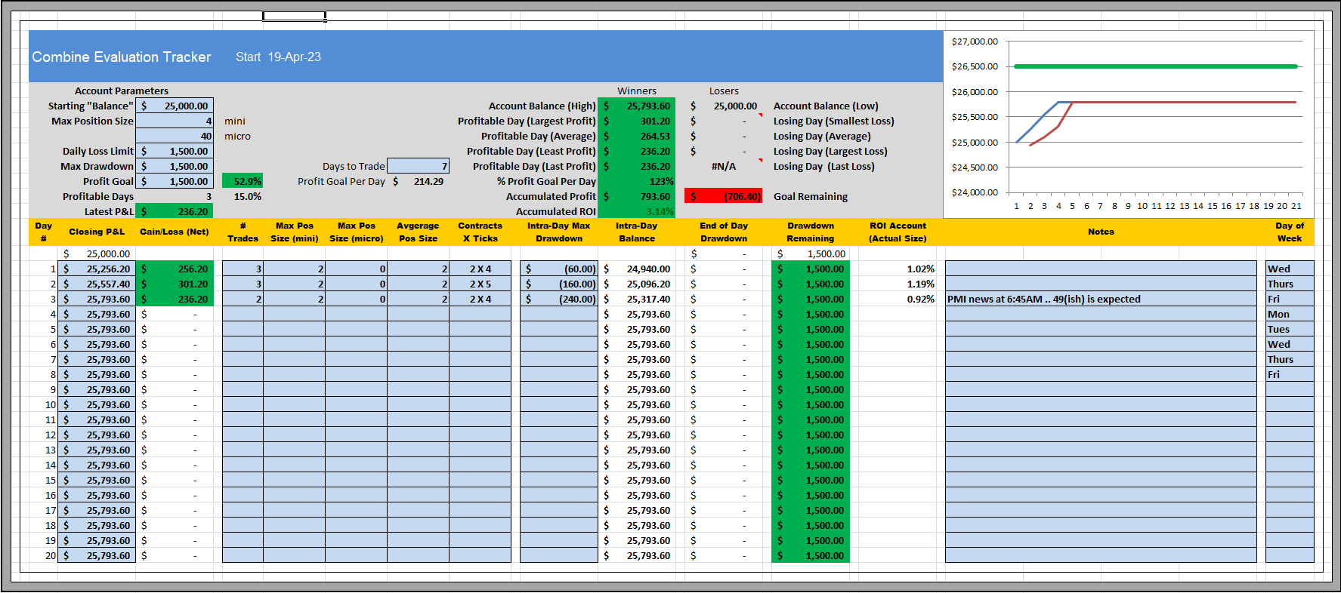Select the % Profit Goal Per Day 123% cell
The width and height of the screenshot is (1341, 593).
636,181
